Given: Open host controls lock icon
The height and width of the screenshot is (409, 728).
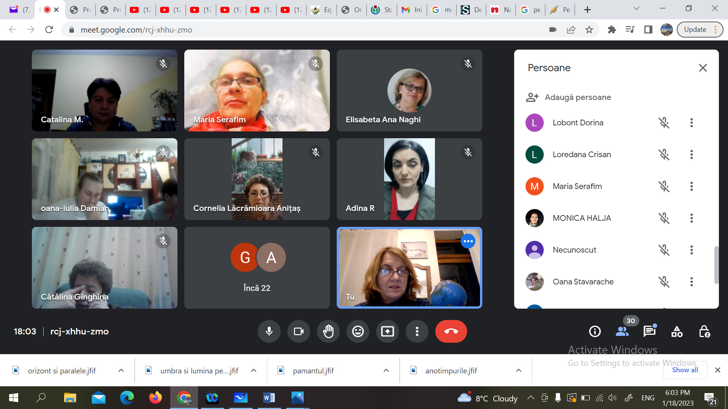Looking at the screenshot, I should (x=704, y=331).
